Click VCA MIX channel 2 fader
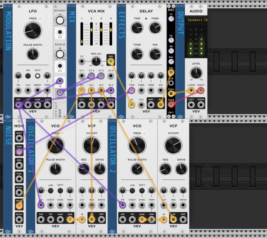This screenshot has height=238, width=267. tap(91, 34)
